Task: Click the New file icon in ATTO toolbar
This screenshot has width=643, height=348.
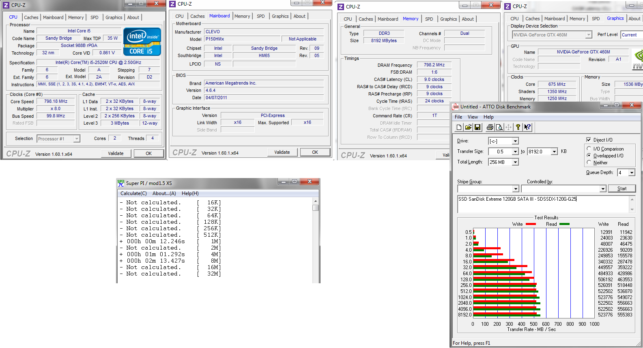Action: click(459, 127)
